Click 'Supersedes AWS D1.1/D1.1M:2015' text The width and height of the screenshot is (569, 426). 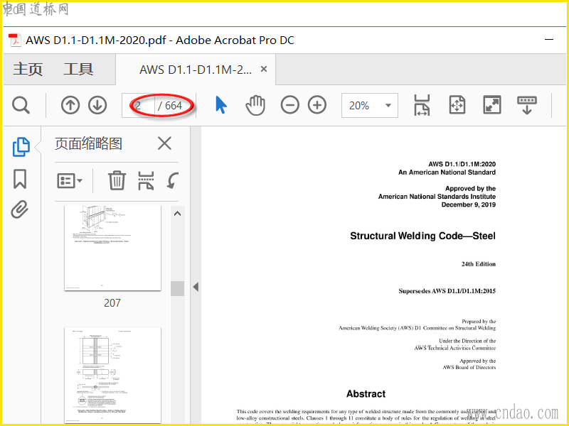pos(447,291)
